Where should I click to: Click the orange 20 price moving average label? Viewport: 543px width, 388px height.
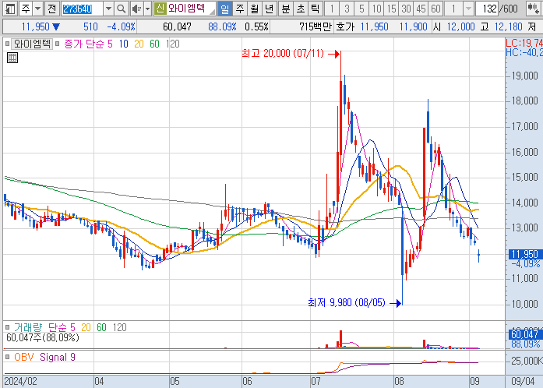coord(139,44)
